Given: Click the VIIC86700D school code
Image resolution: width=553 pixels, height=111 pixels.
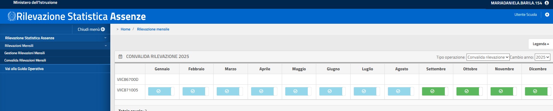Looking at the screenshot, I should [x=128, y=79].
